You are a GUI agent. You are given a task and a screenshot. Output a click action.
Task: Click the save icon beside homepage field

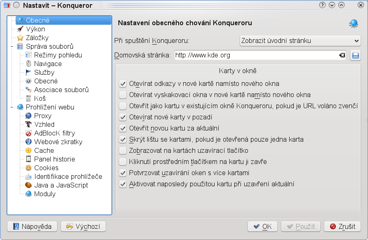[x=355, y=55]
